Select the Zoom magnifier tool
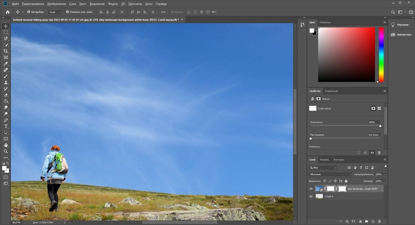415x225 pixels. pos(6,151)
